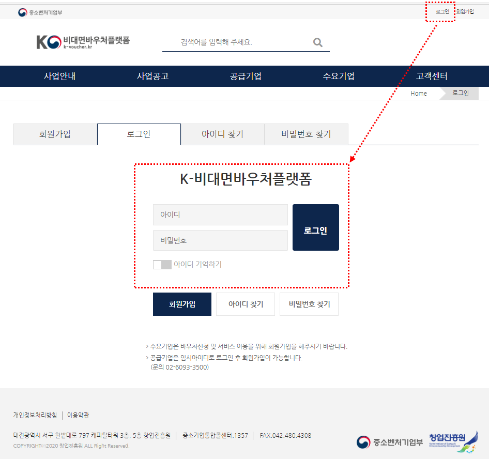
Task: Switch to the 아이디 찾기 tab
Action: point(223,134)
